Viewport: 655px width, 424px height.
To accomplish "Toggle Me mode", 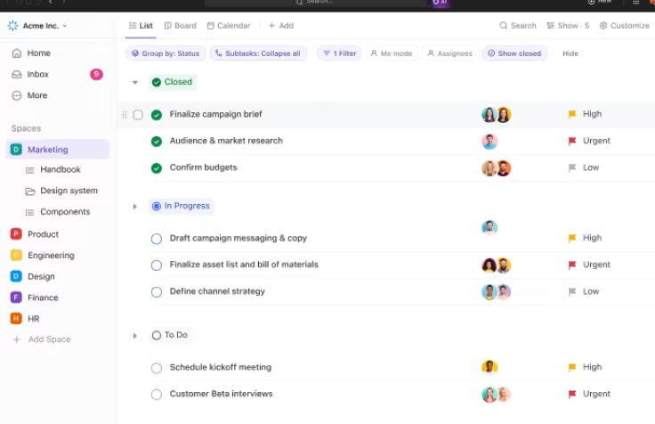I will click(392, 53).
